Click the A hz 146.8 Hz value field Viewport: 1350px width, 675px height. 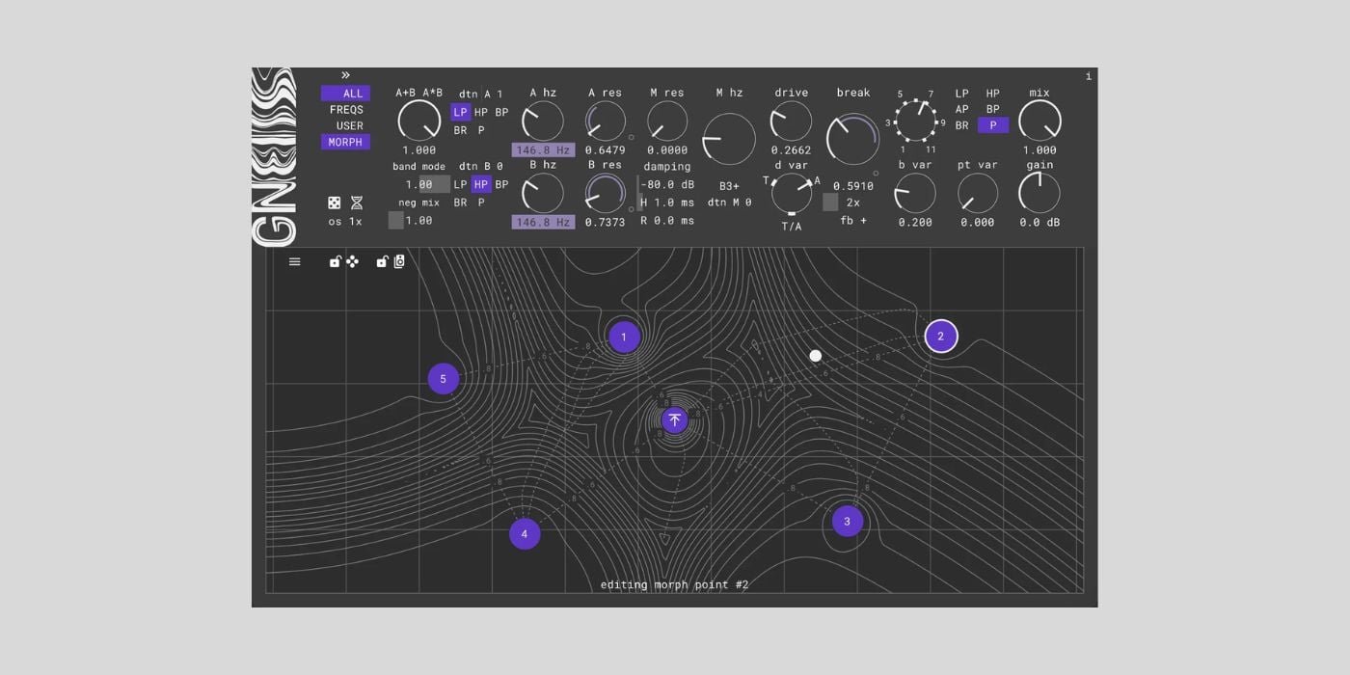pos(543,150)
